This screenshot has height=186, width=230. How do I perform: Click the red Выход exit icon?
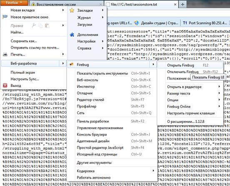click(x=5, y=85)
